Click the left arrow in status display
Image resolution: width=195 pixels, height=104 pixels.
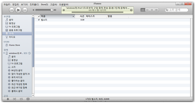click(64, 10)
